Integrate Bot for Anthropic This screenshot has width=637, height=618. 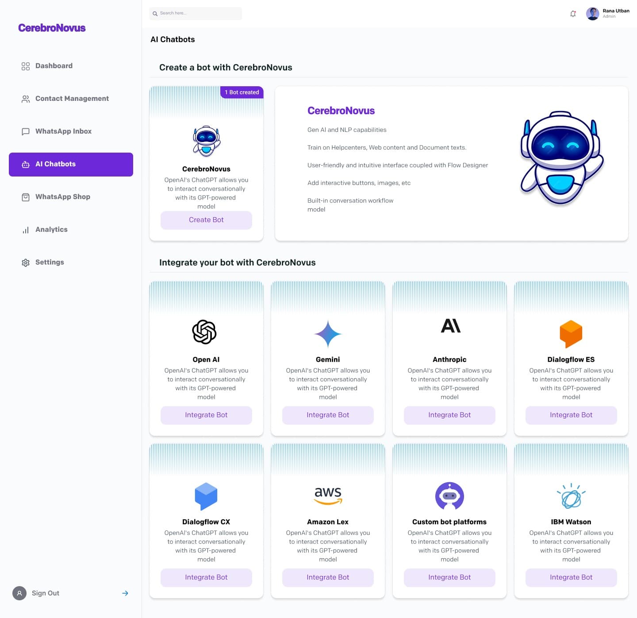point(449,415)
